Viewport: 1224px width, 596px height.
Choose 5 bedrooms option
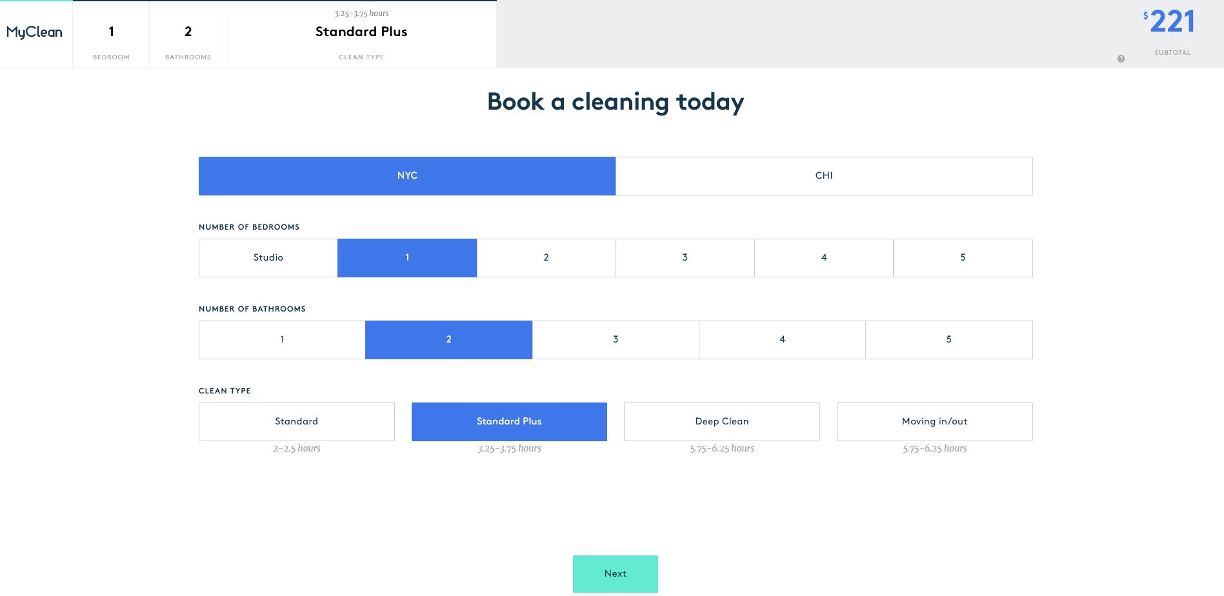coord(963,257)
